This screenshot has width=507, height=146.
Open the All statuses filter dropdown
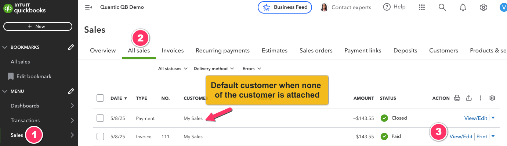173,69
